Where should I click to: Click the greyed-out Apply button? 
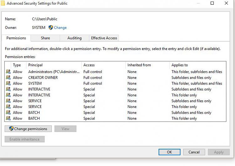coord(219,152)
